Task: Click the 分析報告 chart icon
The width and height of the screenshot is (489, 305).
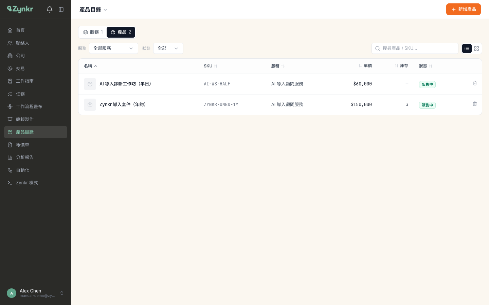Action: tap(10, 157)
